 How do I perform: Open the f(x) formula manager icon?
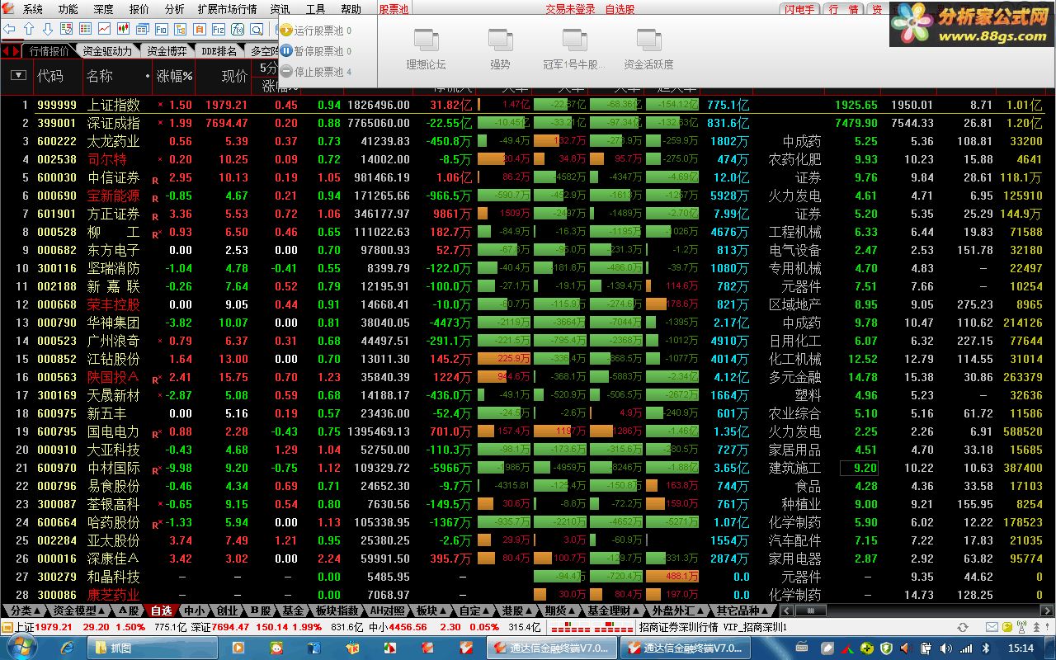[x=238, y=29]
